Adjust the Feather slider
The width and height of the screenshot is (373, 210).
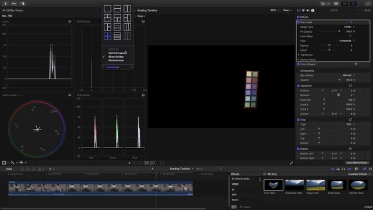[329, 45]
